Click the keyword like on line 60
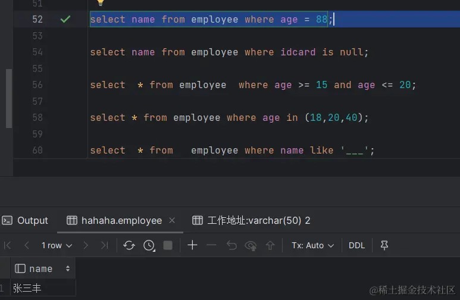 pyautogui.click(x=321, y=151)
